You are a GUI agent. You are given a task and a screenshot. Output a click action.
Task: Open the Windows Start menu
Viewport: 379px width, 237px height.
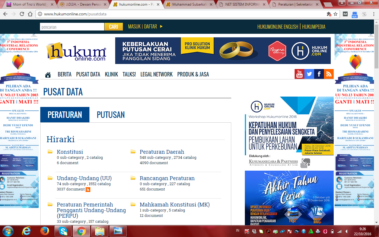(x=8, y=231)
